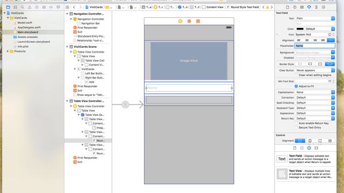Open the Capitalization dropdown

click(315, 92)
